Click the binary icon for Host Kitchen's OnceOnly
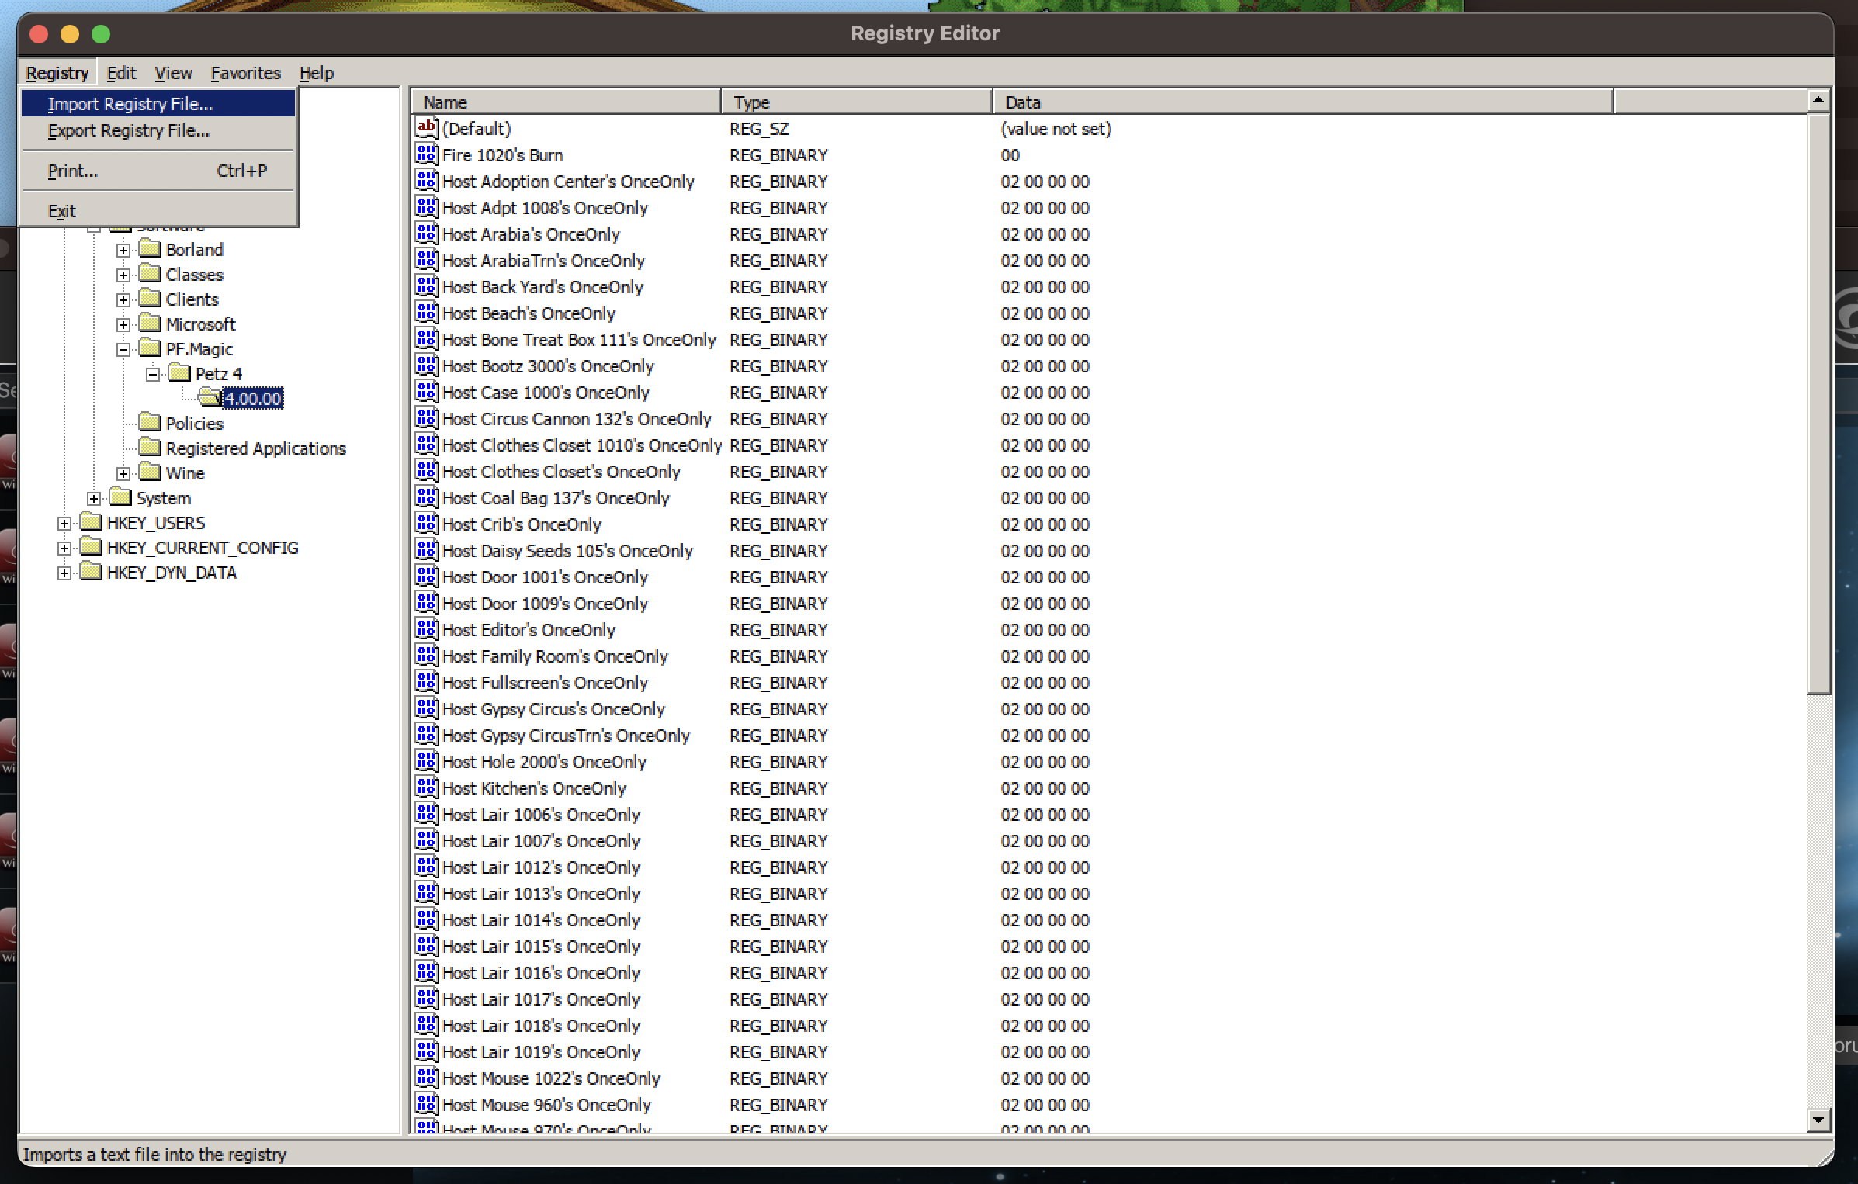Screen dimensions: 1858x1184 (x=426, y=788)
